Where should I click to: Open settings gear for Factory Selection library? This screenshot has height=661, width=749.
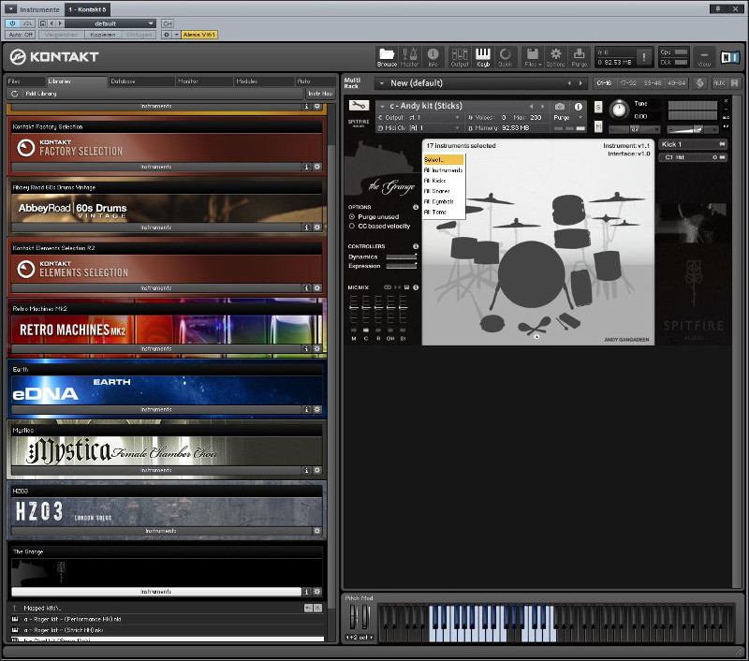coord(317,167)
